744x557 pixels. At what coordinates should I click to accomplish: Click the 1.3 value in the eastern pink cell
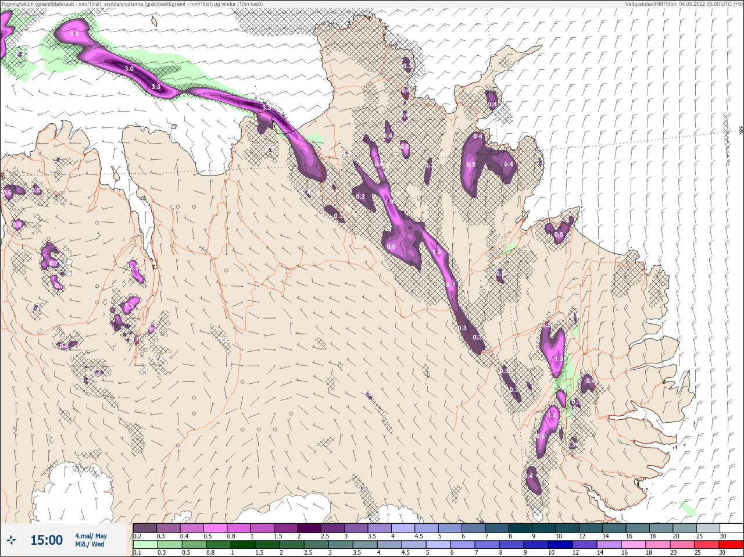click(559, 359)
